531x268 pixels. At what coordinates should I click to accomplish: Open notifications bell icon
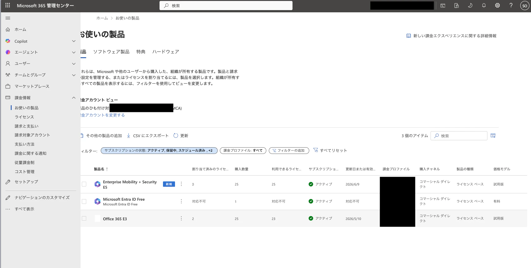pos(484,5)
